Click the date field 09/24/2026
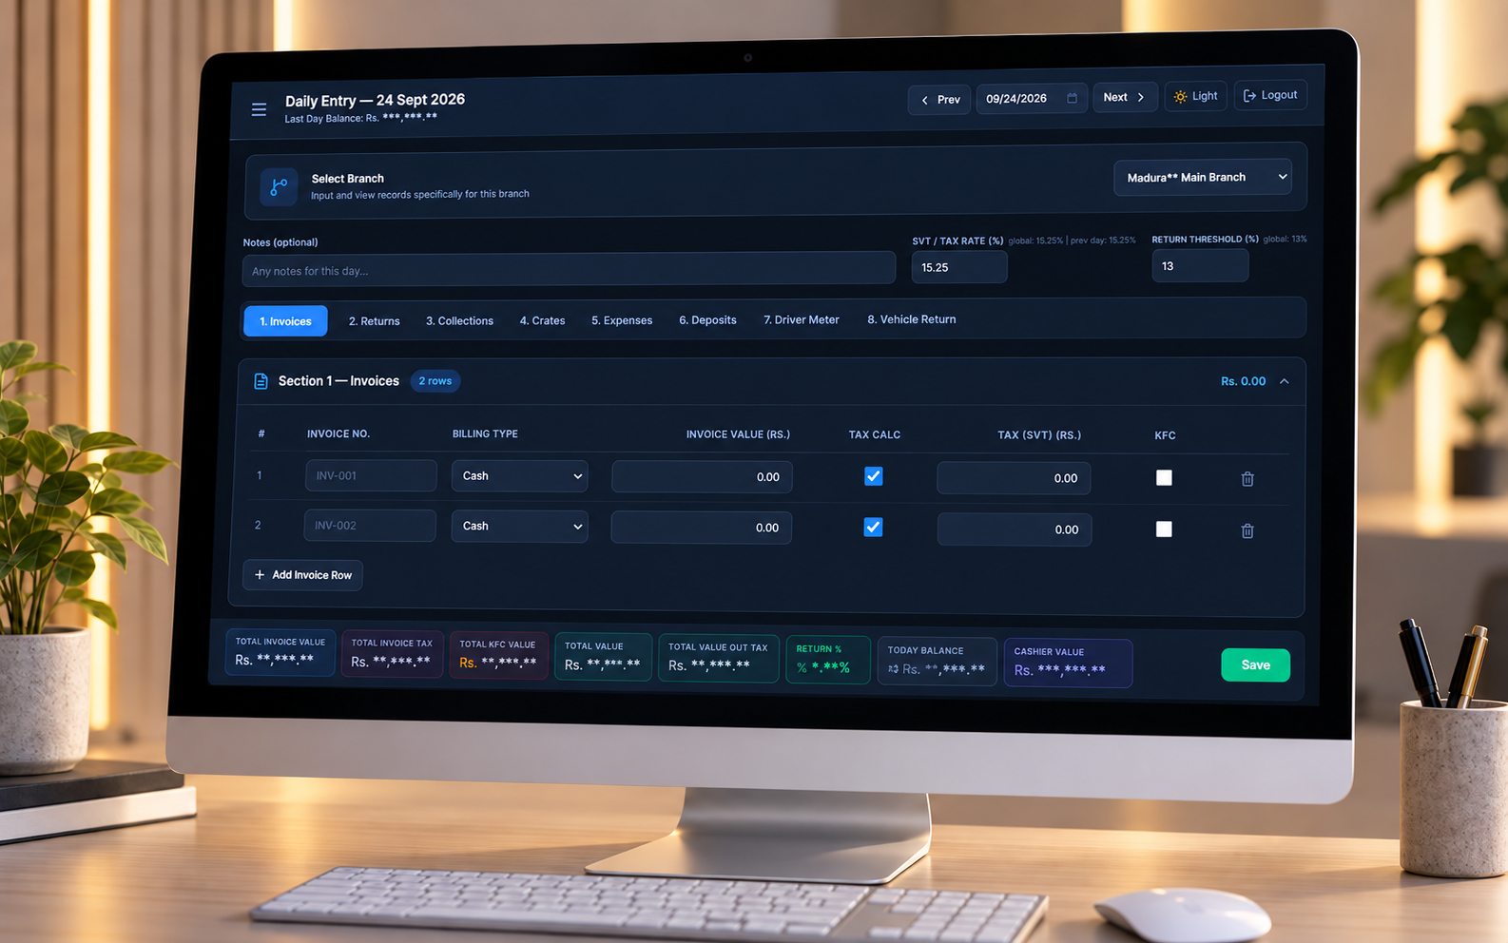The width and height of the screenshot is (1508, 943). [1031, 98]
